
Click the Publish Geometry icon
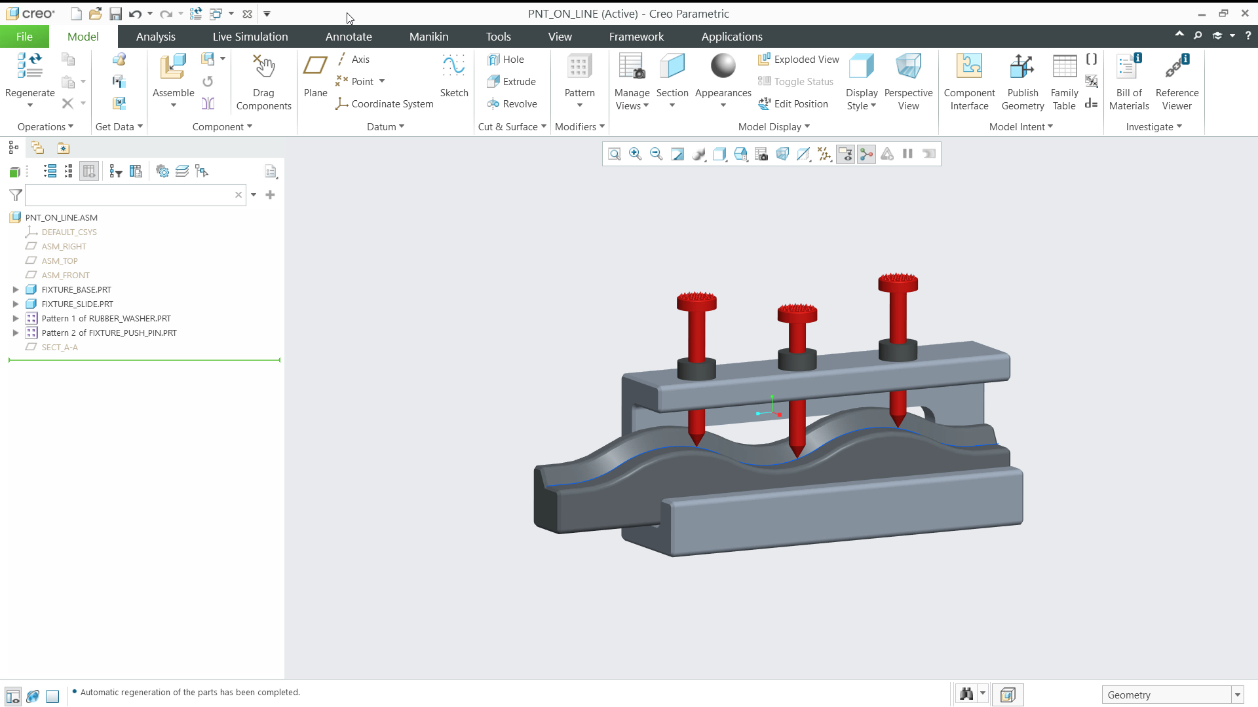tap(1022, 66)
